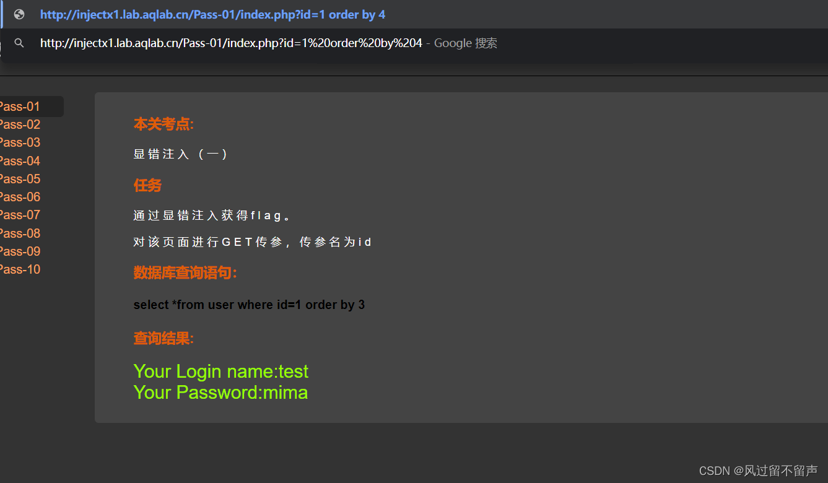Open the Pass-02 sidebar link
828x483 pixels.
20,124
